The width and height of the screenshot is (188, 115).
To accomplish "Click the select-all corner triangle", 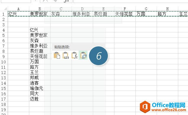I will pos(5,9).
